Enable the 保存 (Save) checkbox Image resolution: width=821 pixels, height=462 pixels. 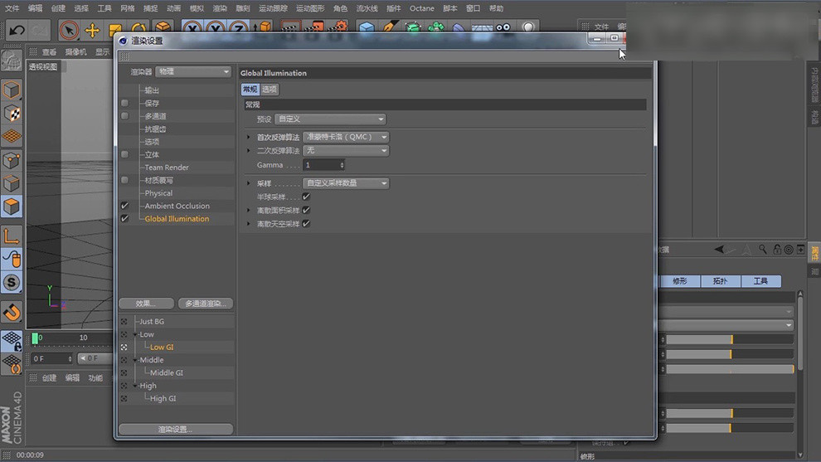coord(124,104)
